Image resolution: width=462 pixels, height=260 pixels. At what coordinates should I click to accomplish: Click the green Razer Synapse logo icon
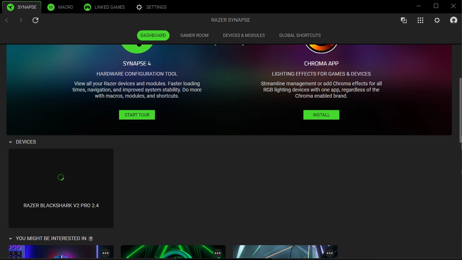pyautogui.click(x=10, y=7)
